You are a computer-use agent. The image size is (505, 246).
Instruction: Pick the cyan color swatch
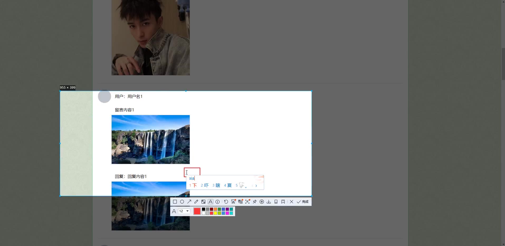[231, 213]
